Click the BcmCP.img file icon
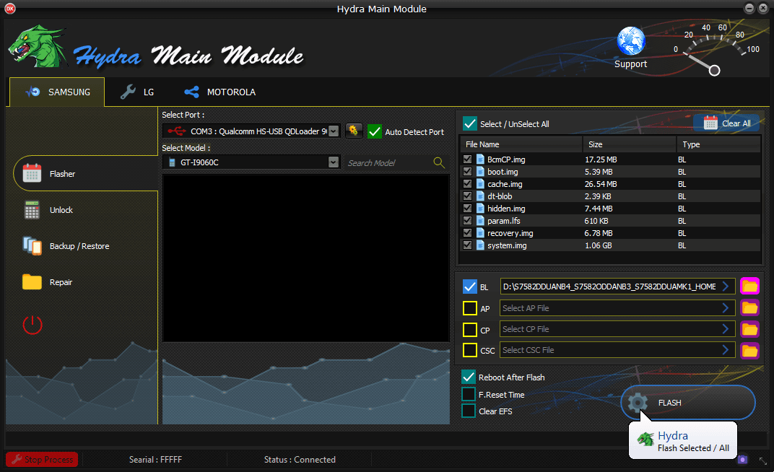 pos(480,159)
